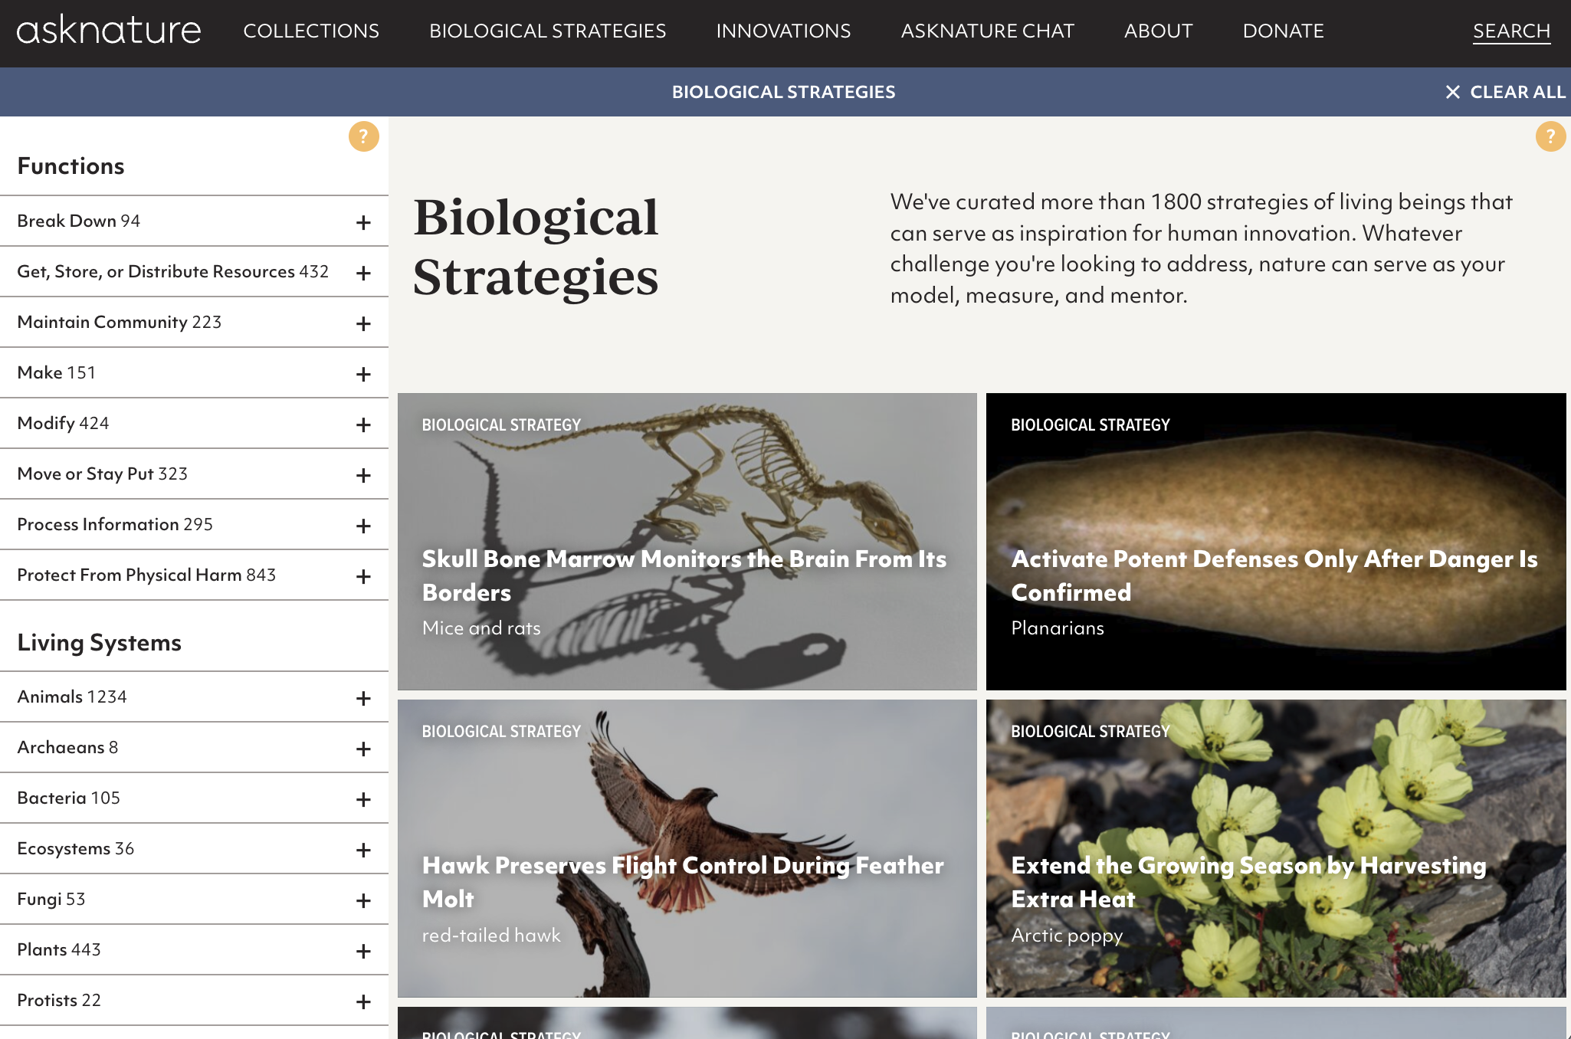Filter by Move or Stay Put 323

pos(103,474)
